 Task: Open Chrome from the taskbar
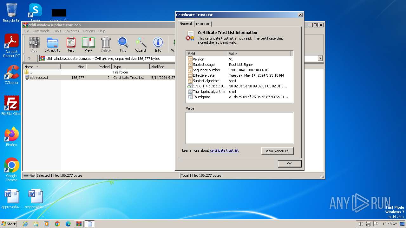point(57,224)
